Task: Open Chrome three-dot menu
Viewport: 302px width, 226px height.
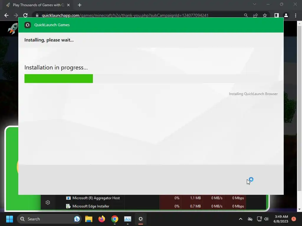Action: [296, 15]
